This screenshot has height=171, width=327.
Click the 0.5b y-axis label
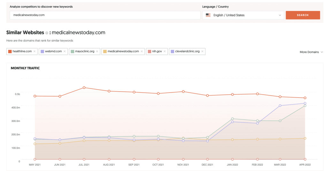17,94
